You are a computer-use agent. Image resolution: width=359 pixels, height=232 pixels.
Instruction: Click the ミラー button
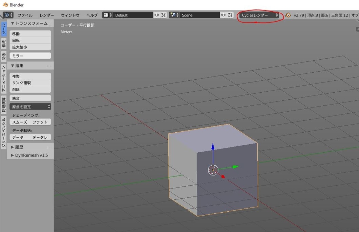[30, 56]
